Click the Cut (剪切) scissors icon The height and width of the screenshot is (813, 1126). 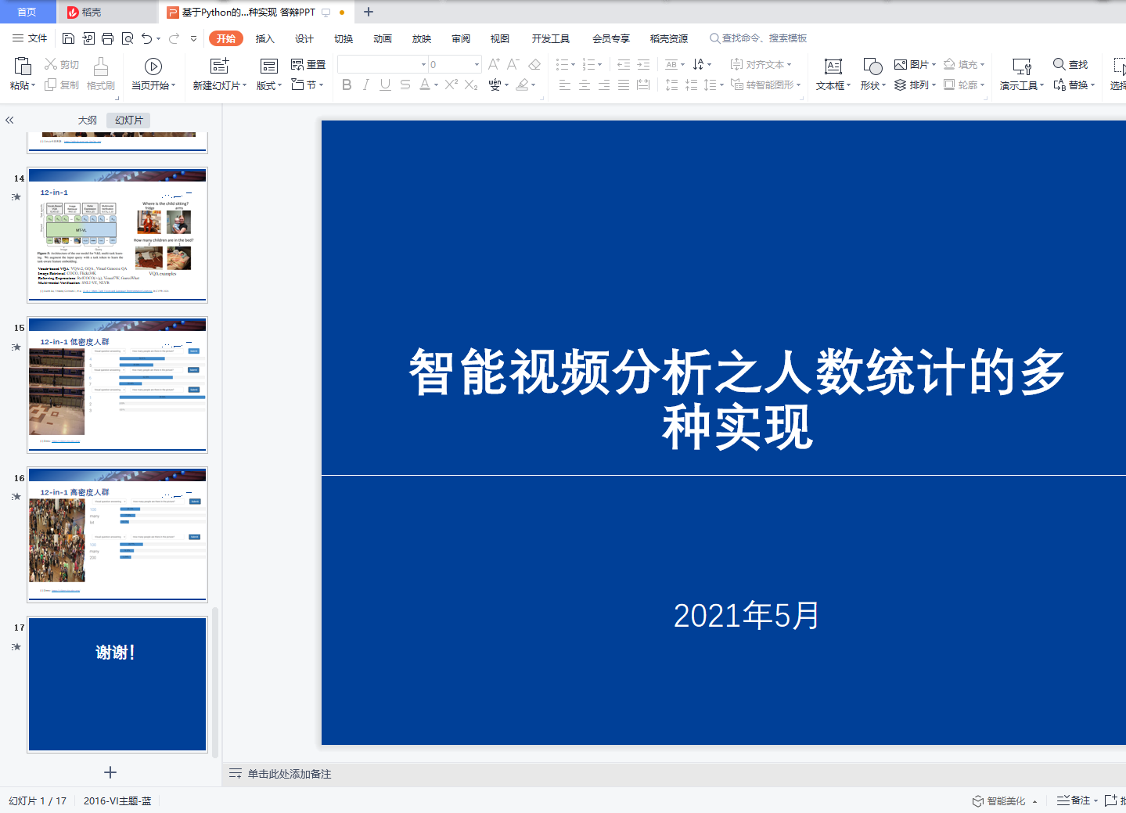(51, 64)
